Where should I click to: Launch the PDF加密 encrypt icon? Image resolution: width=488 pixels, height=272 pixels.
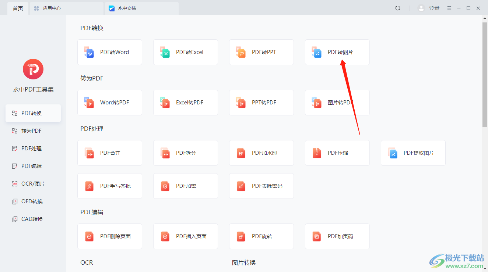(165, 186)
